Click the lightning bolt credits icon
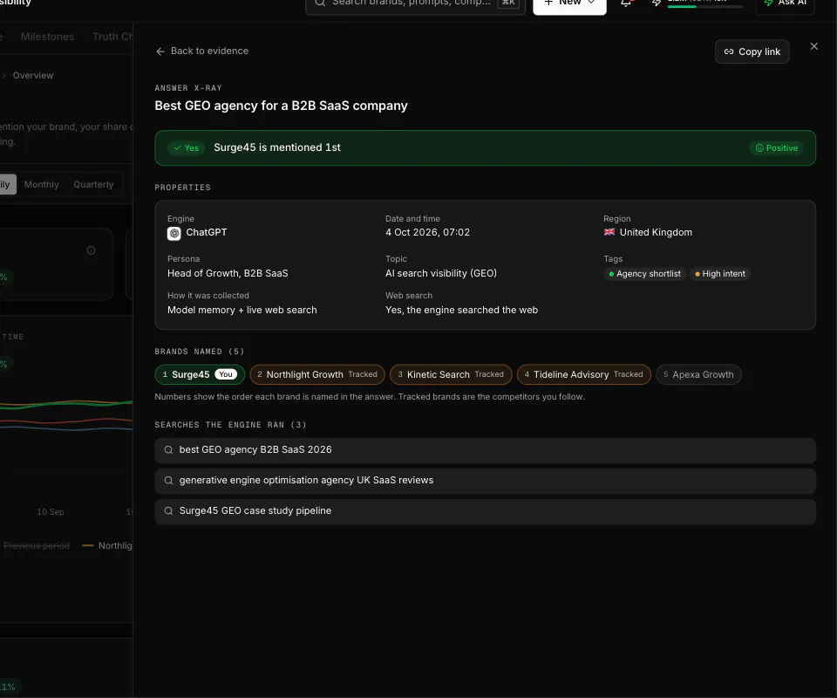 pyautogui.click(x=657, y=3)
